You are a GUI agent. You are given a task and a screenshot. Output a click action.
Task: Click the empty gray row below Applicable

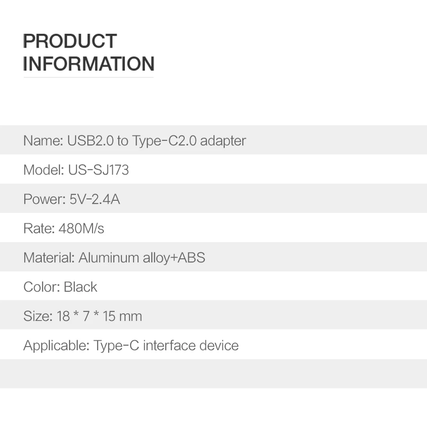(213, 374)
